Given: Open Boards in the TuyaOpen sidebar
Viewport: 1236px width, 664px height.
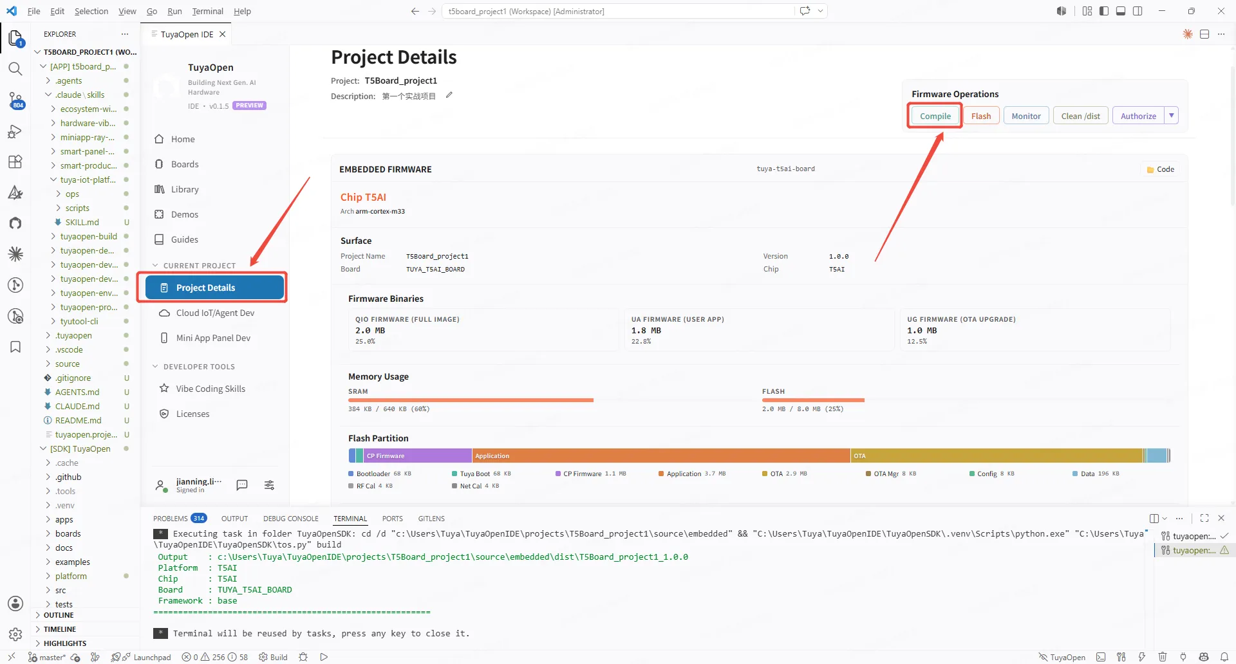Looking at the screenshot, I should tap(185, 164).
